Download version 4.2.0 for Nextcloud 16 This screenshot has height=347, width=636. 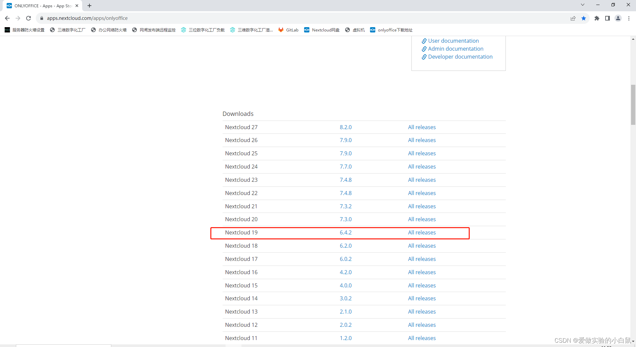(x=345, y=272)
